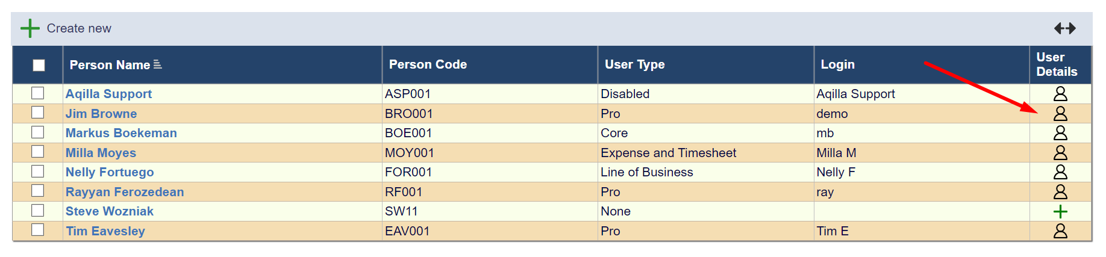Click the green plus Create new icon

pyautogui.click(x=30, y=28)
